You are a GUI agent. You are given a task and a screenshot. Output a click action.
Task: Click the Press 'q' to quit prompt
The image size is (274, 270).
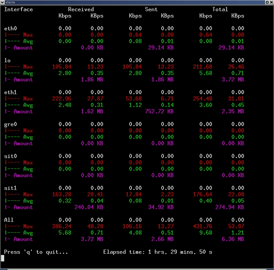36,252
